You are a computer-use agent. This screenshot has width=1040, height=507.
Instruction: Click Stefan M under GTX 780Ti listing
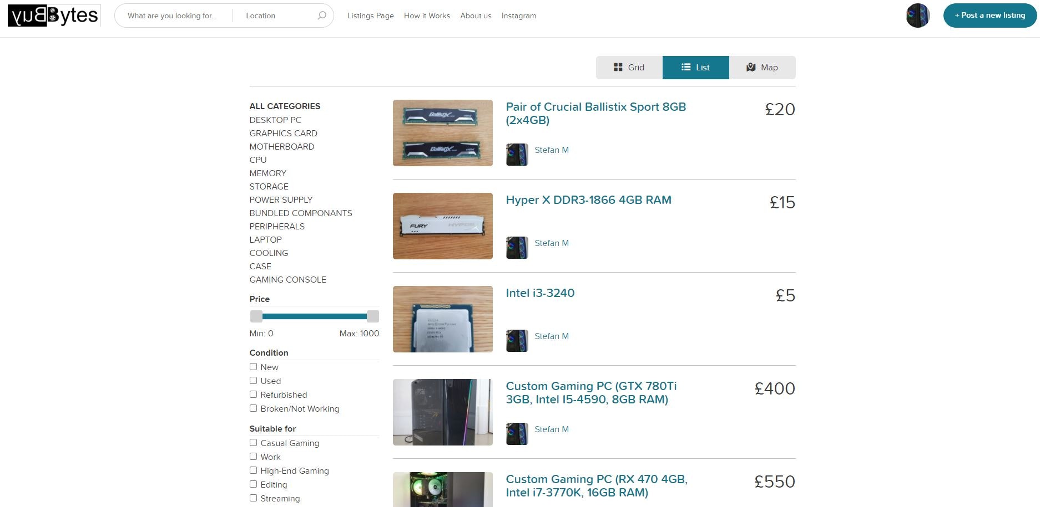[552, 429]
